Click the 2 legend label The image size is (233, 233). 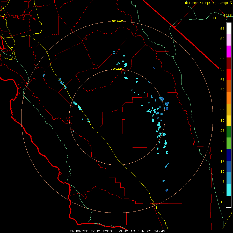223,192
